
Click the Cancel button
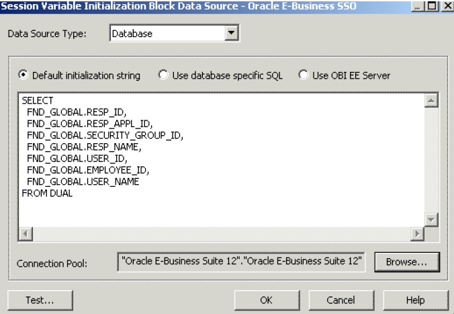pyautogui.click(x=341, y=300)
